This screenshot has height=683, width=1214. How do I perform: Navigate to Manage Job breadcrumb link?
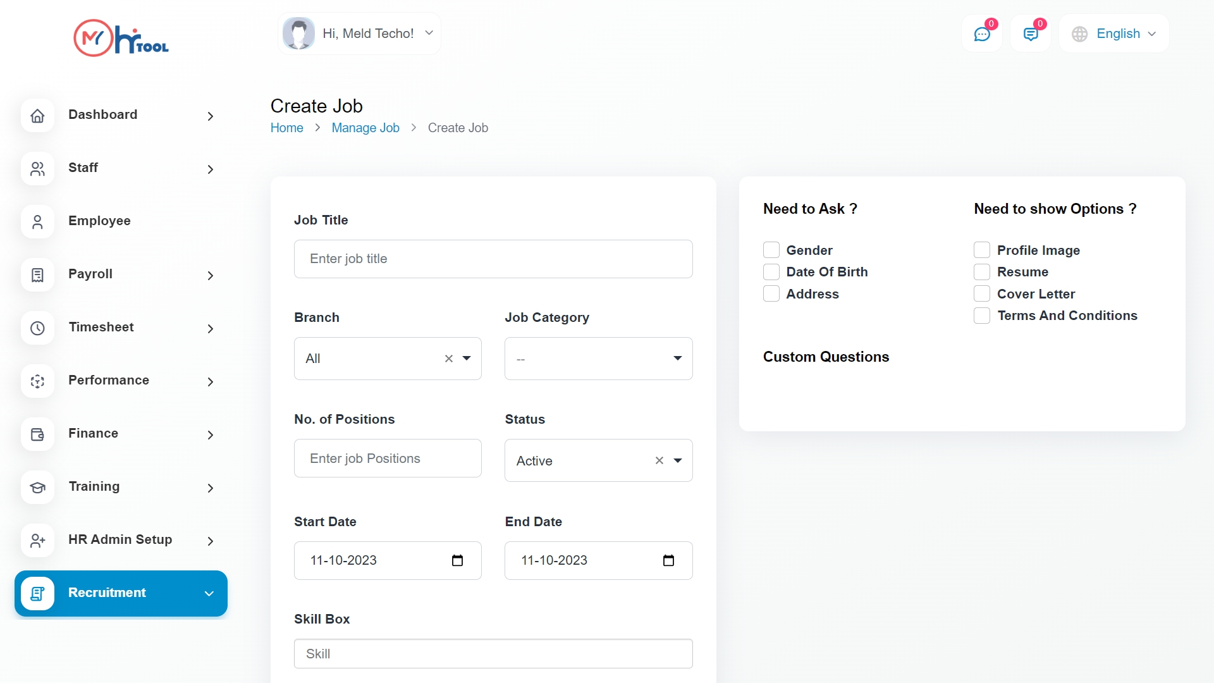pyautogui.click(x=365, y=128)
